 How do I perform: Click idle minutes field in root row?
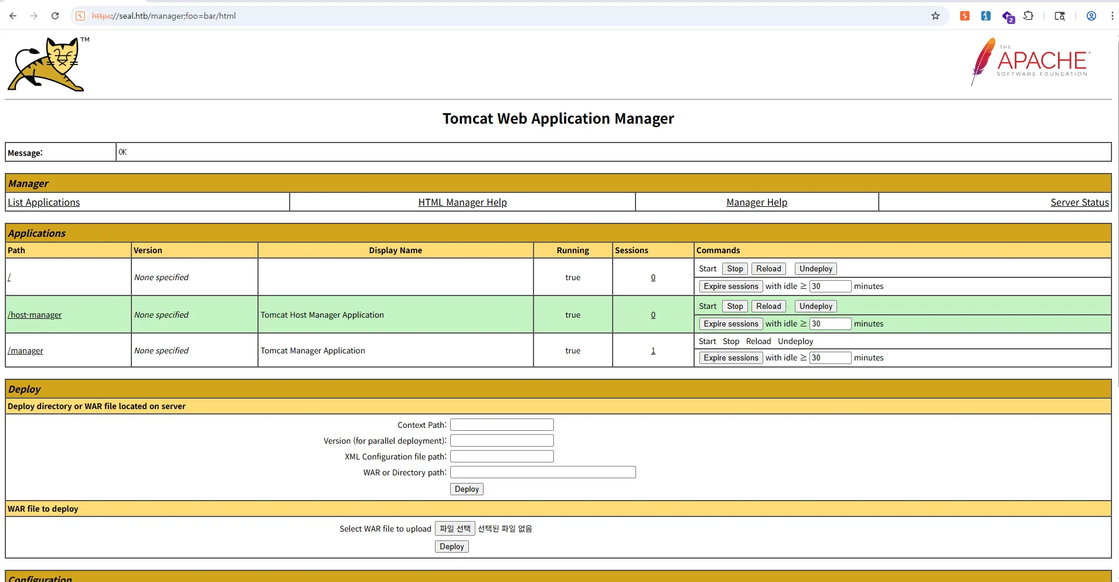pyautogui.click(x=830, y=286)
